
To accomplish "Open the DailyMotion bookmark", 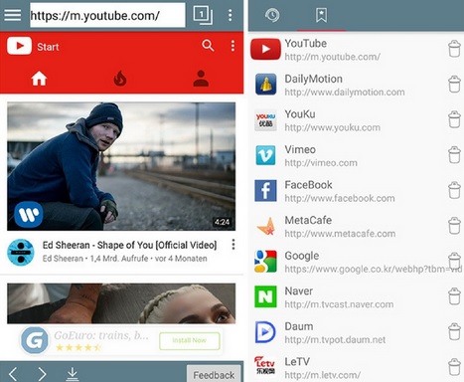I will (347, 85).
